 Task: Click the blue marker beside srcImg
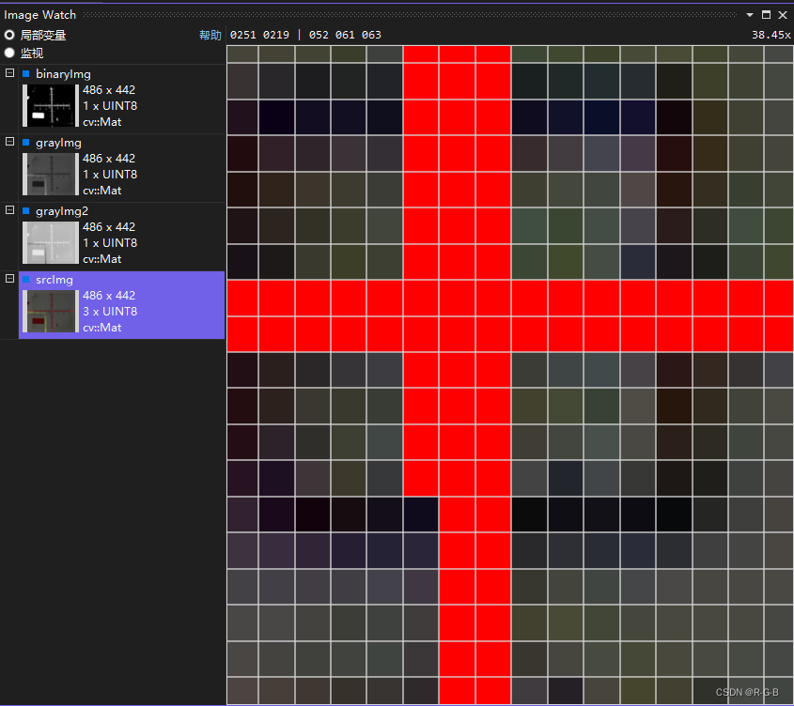(x=25, y=279)
